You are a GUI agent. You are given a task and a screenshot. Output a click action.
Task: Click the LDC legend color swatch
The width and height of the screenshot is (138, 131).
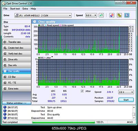[x=39, y=25]
